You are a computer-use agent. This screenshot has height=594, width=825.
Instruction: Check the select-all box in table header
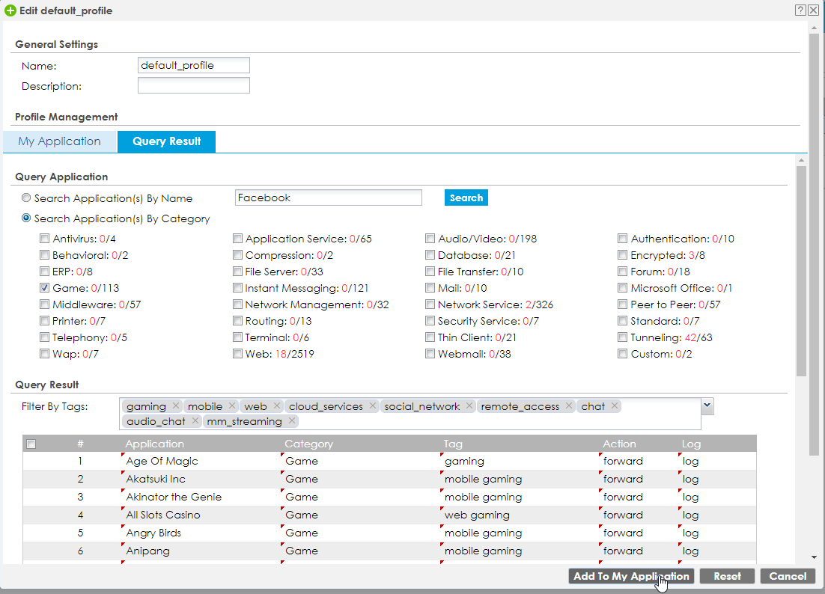[31, 444]
